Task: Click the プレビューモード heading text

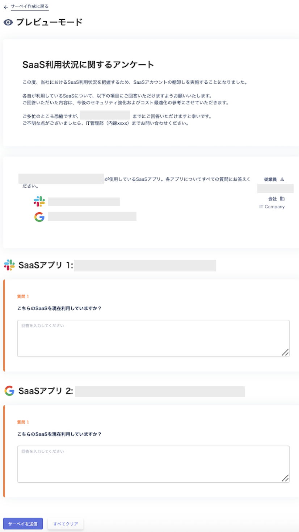Action: (x=49, y=22)
